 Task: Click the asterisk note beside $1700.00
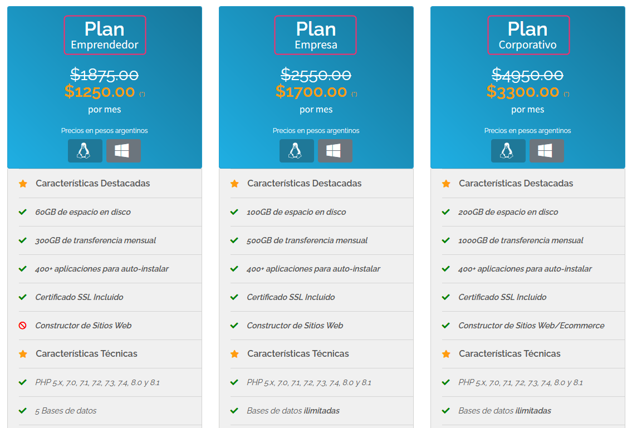coord(354,94)
